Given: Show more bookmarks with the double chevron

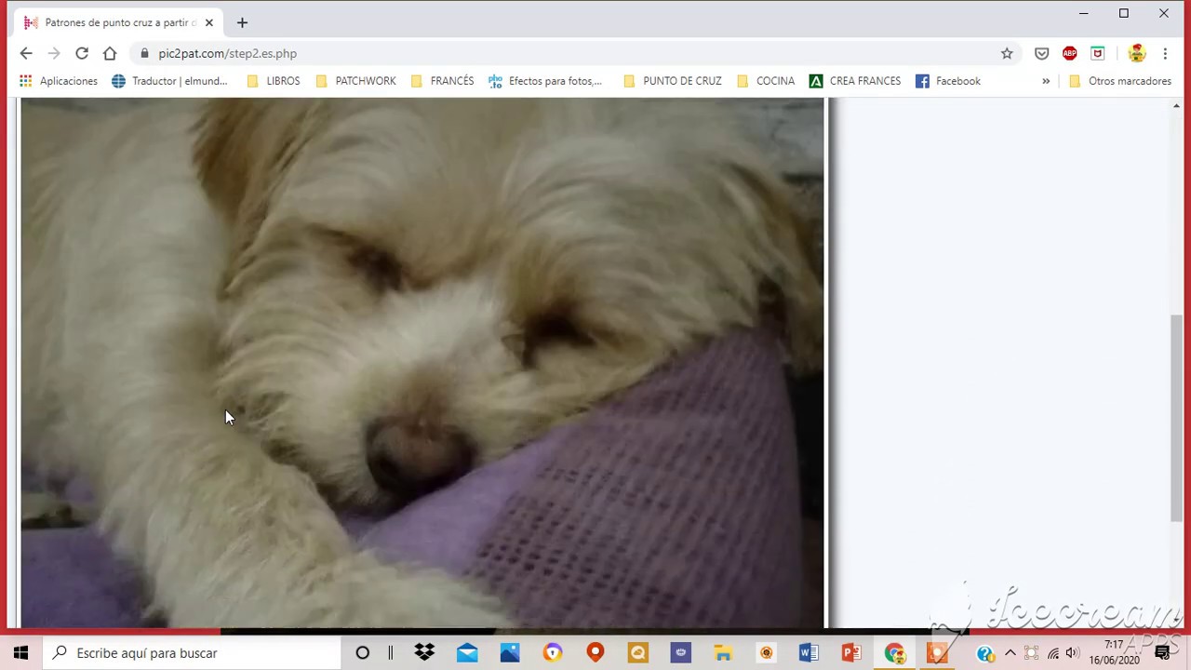Looking at the screenshot, I should 1046,81.
